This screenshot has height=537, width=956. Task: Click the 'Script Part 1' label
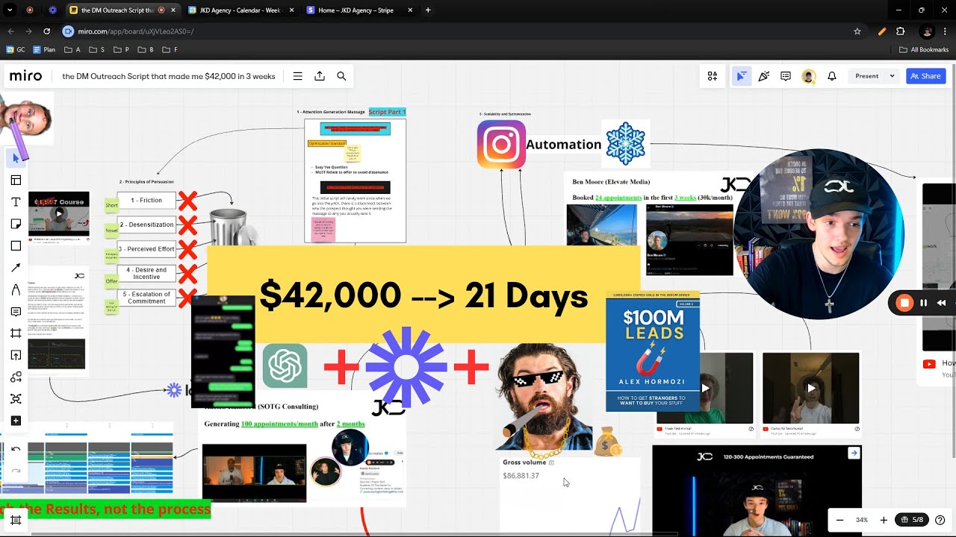387,112
